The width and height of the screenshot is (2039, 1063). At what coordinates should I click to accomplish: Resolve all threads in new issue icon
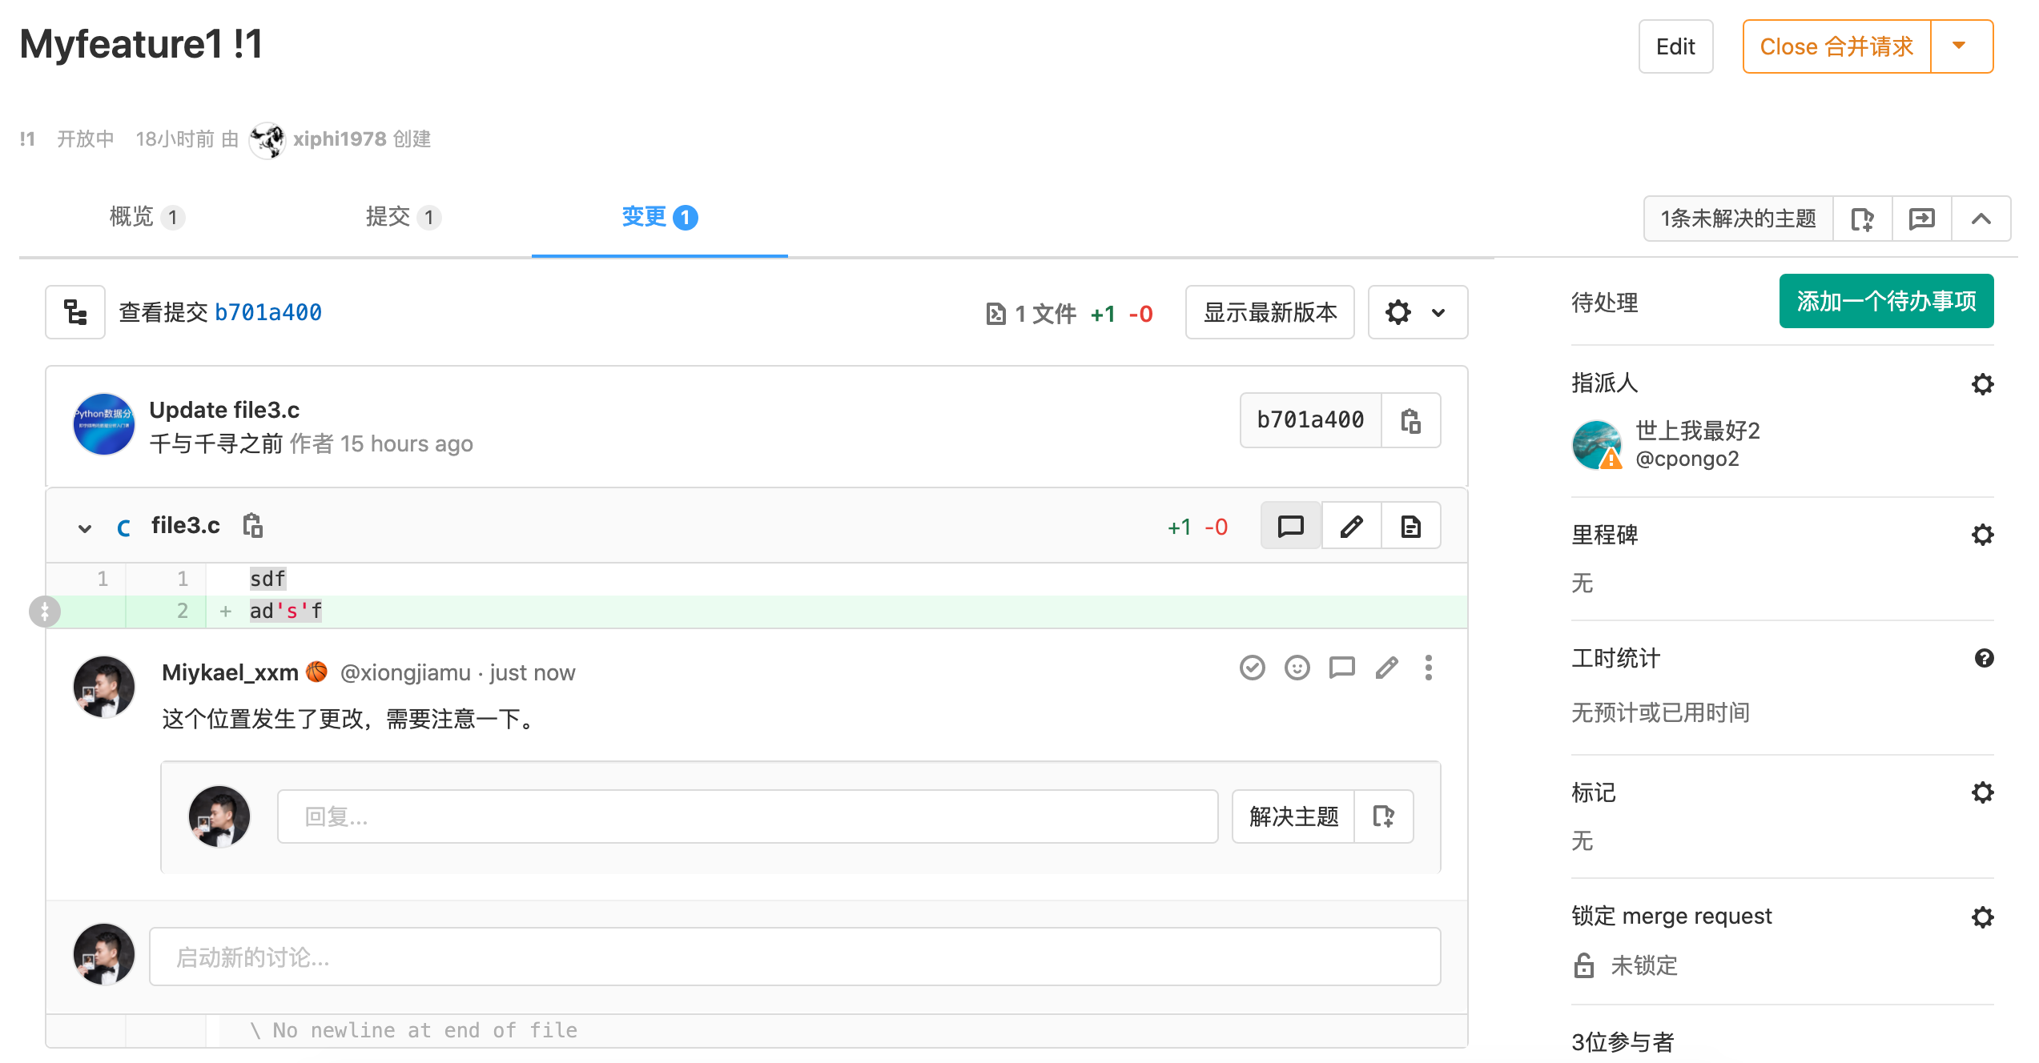(x=1863, y=219)
